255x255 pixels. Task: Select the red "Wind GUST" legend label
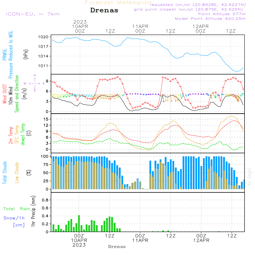[x=5, y=94]
